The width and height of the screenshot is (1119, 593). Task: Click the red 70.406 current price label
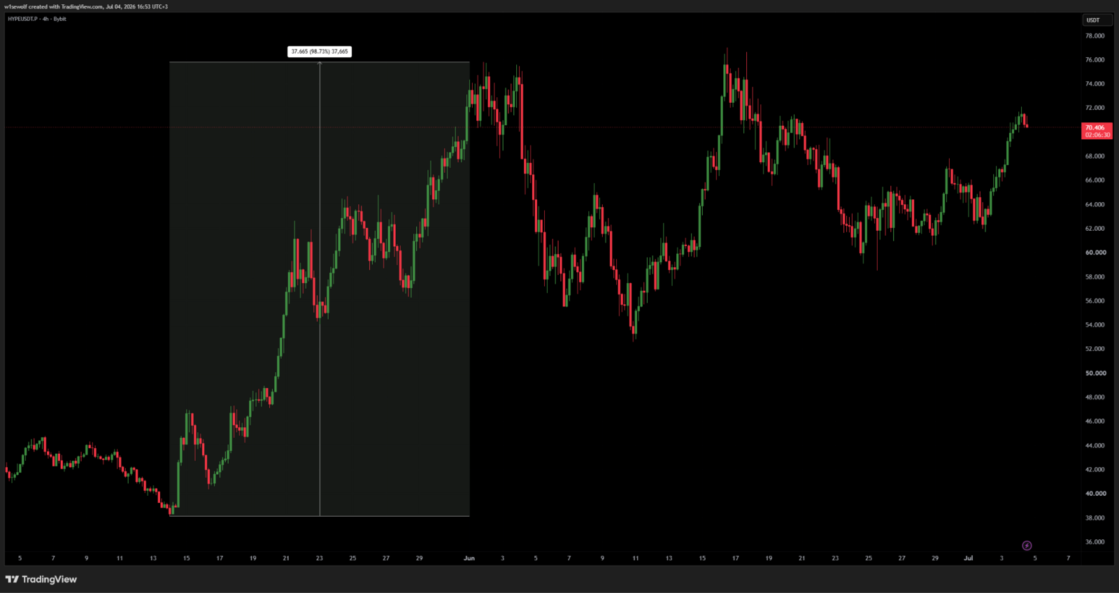point(1096,131)
